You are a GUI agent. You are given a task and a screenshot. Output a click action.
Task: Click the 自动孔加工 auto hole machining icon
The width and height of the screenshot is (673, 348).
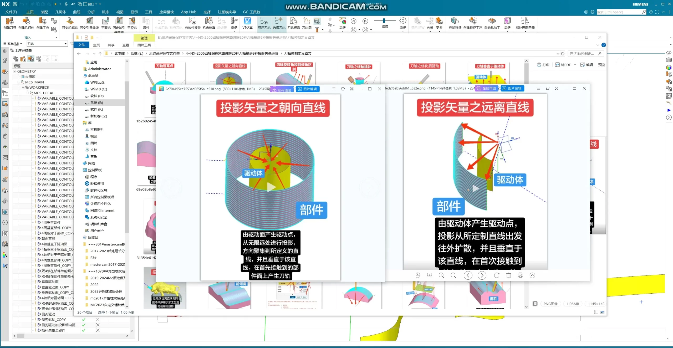pyautogui.click(x=492, y=24)
